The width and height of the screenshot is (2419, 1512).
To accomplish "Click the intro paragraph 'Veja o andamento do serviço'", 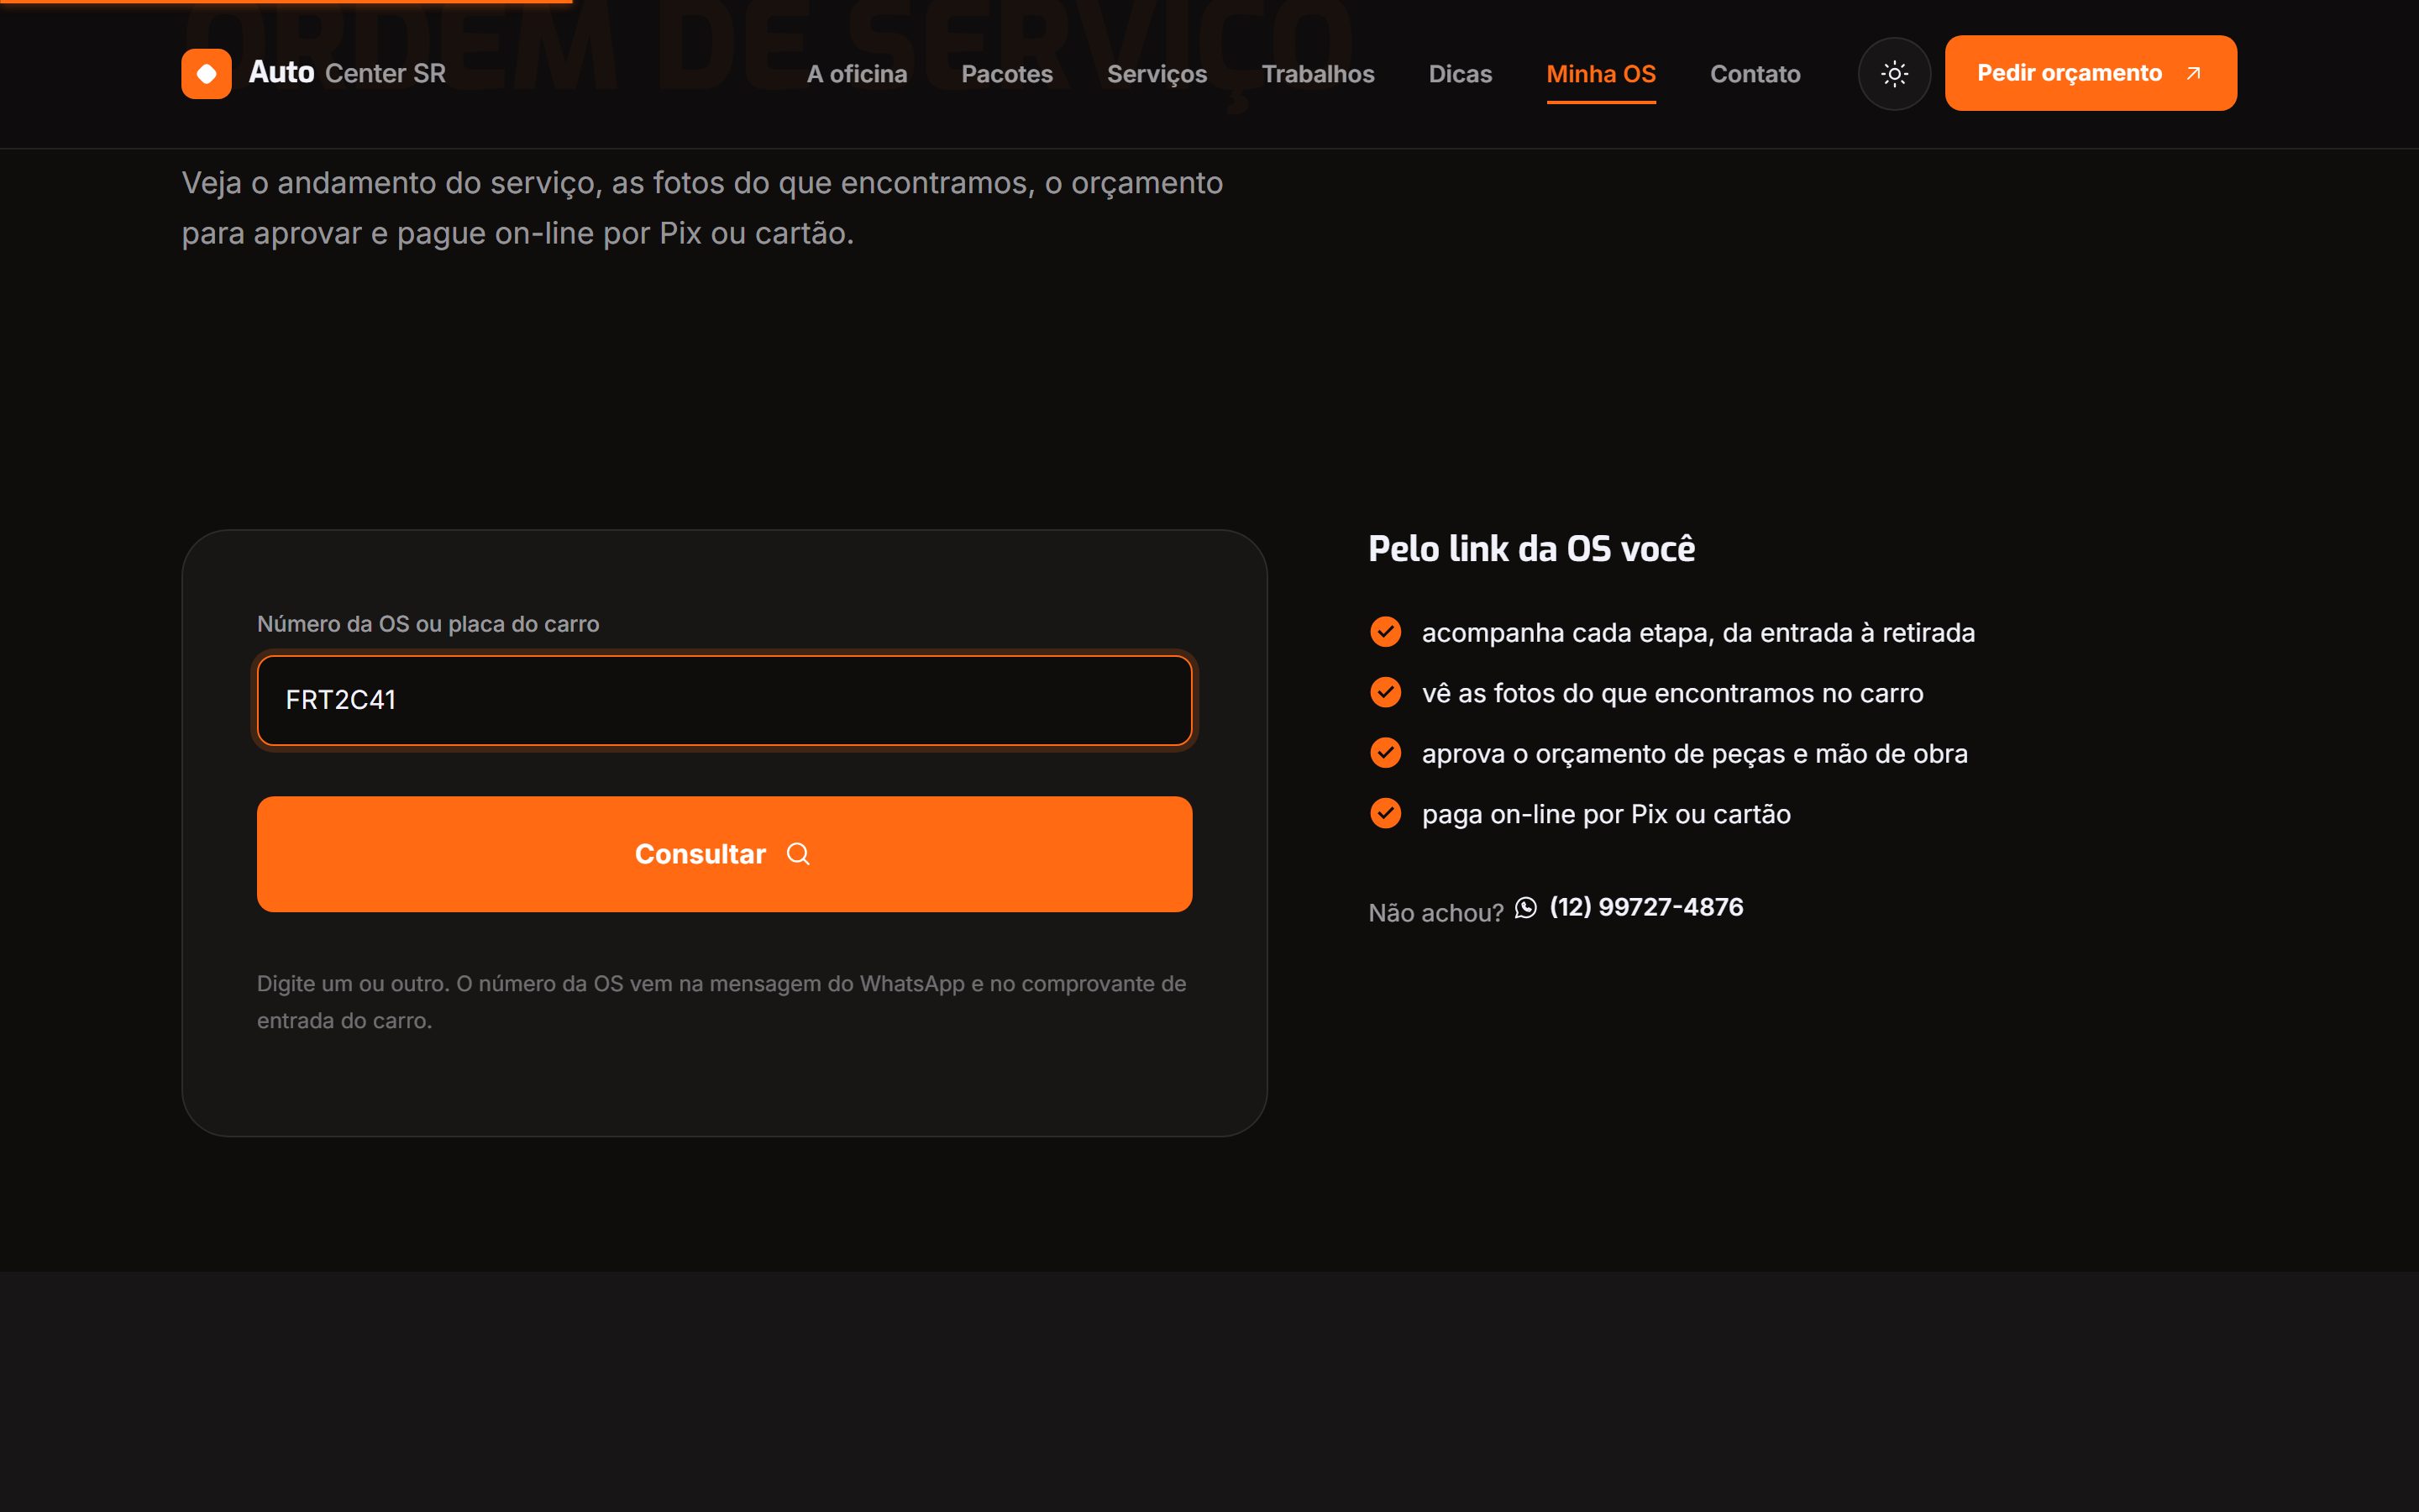I will pos(701,208).
